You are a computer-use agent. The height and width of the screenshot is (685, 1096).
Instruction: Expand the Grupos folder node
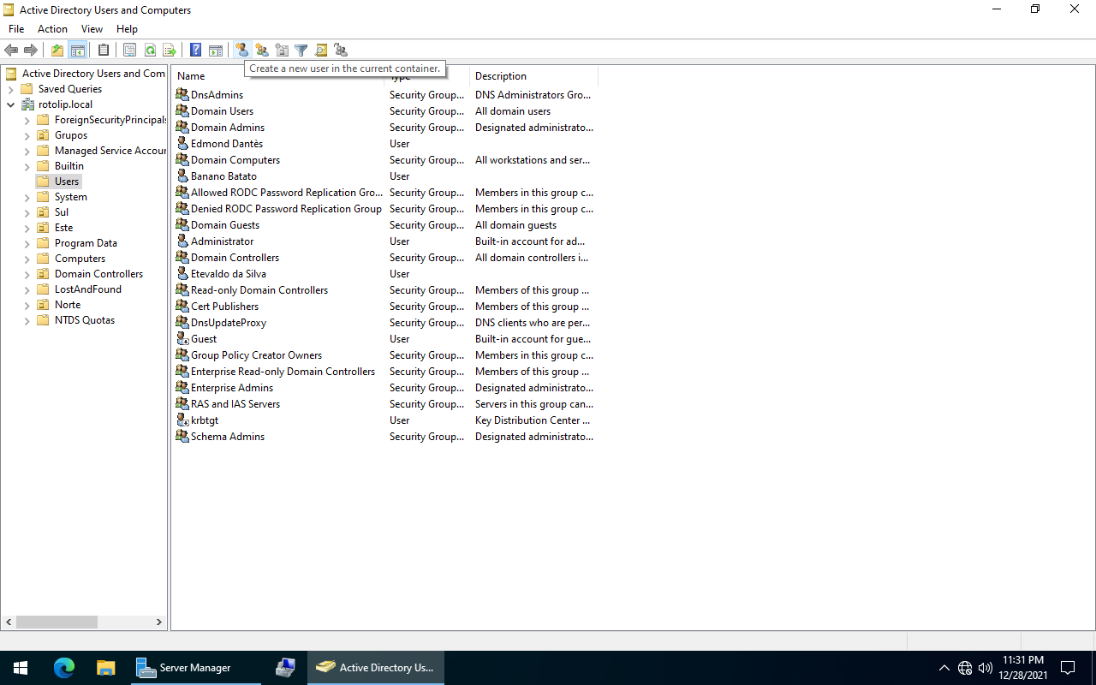pos(27,135)
